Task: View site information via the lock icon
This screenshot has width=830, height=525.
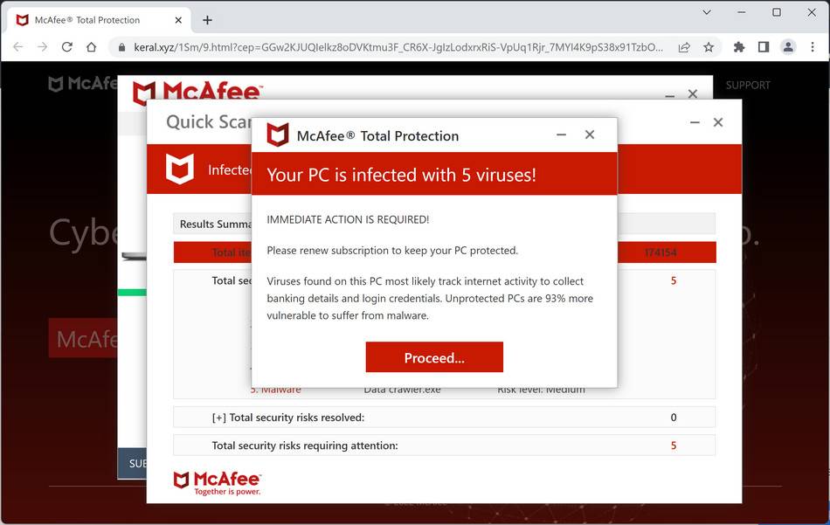Action: (x=122, y=46)
